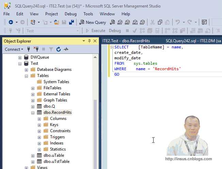The width and height of the screenshot is (222, 169).
Task: Click the activity monitor icon in toolbar
Action: point(204,22)
